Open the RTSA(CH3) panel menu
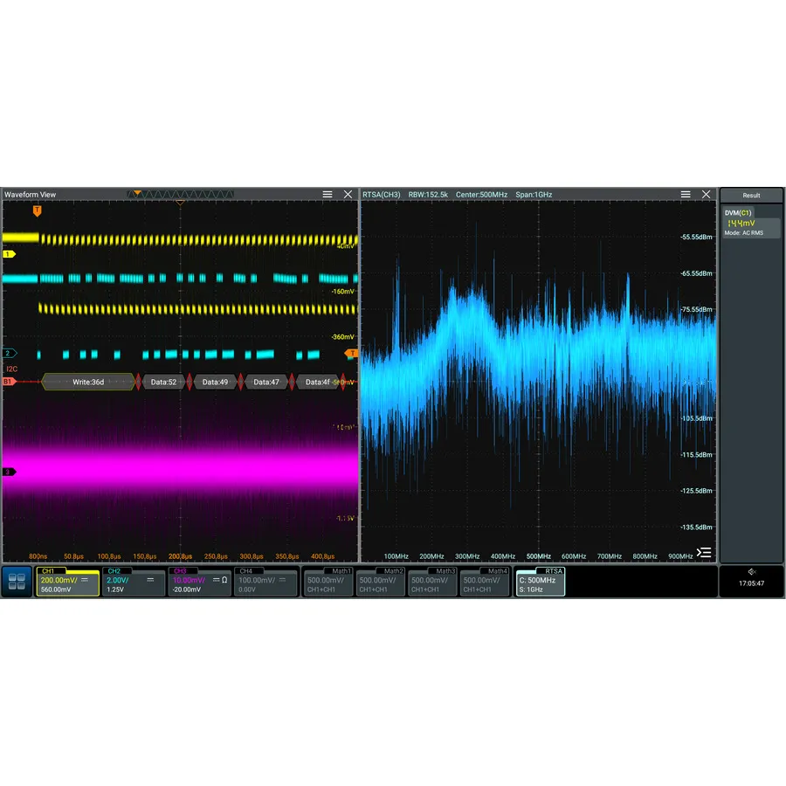786x786 pixels. pos(685,194)
